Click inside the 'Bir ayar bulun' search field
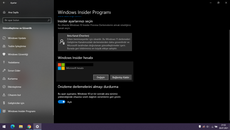The height and width of the screenshot is (130, 230). (27, 20)
